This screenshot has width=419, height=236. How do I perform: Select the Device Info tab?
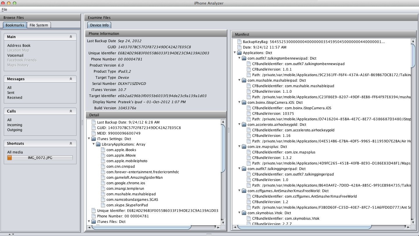click(x=99, y=25)
